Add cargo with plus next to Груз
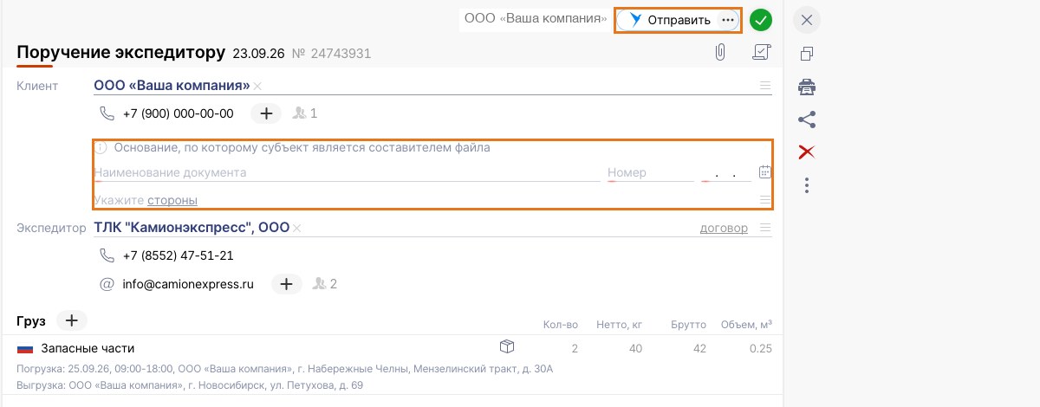Image resolution: width=1040 pixels, height=407 pixels. tap(72, 320)
